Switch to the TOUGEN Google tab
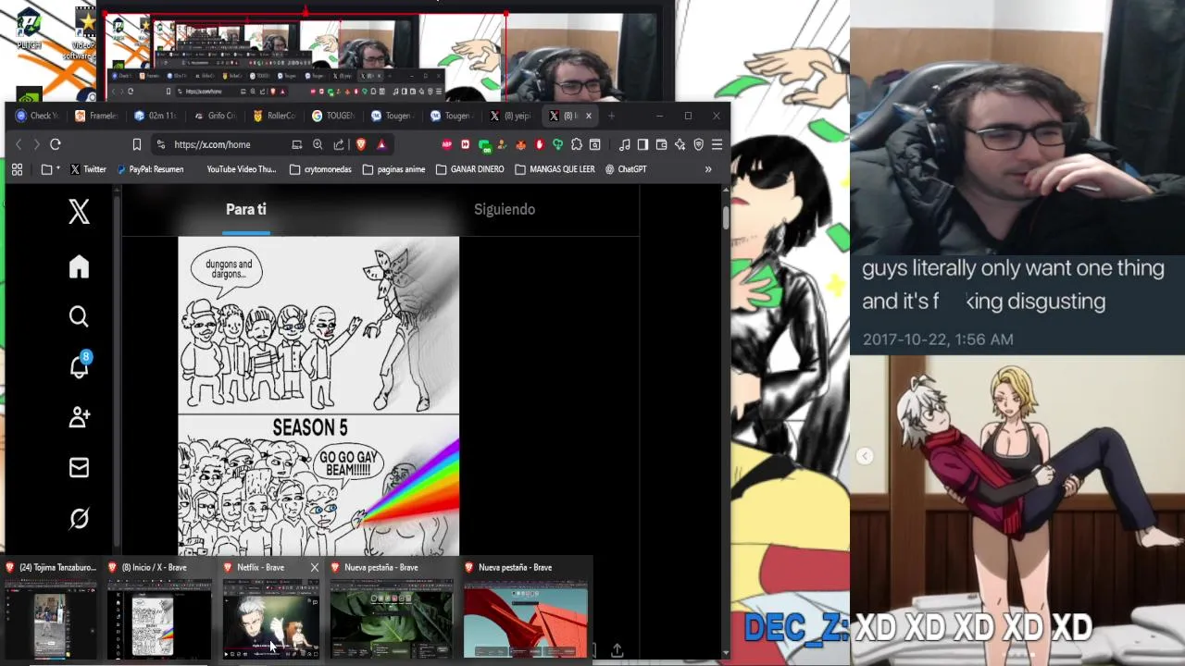The width and height of the screenshot is (1185, 666). click(333, 116)
